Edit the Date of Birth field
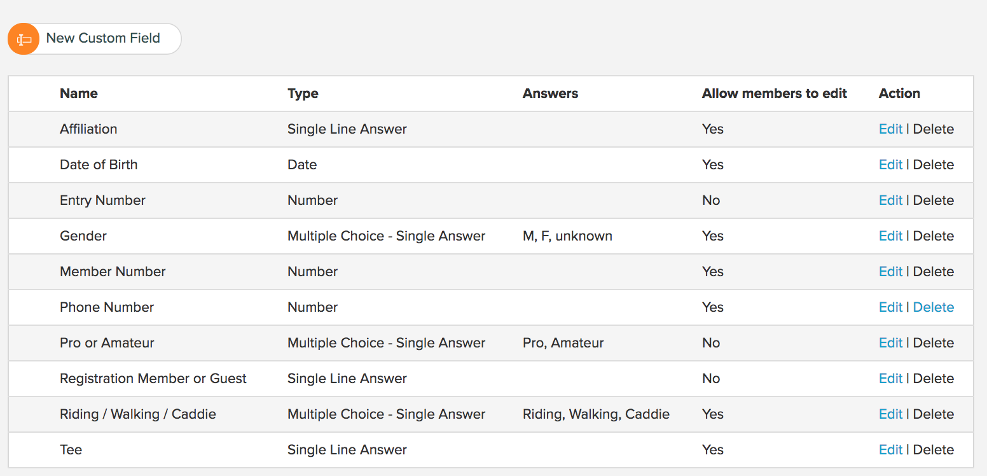Image resolution: width=987 pixels, height=476 pixels. [x=890, y=165]
